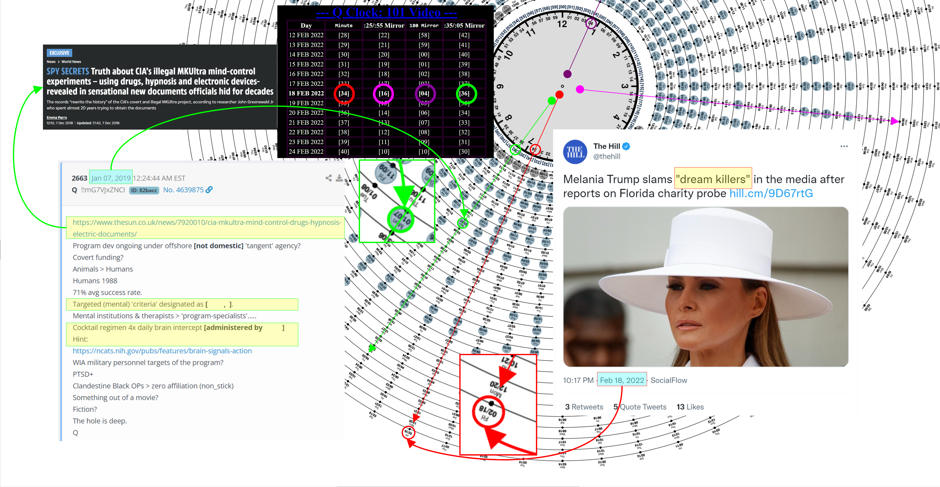Open the tweet's three-dot more menu
Screen dimensions: 940x487
coord(844,146)
